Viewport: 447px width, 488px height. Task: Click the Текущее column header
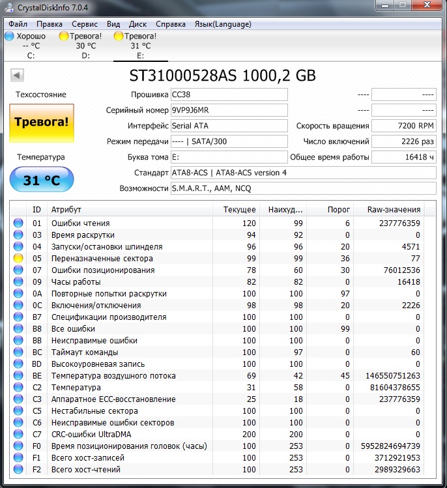click(x=237, y=209)
